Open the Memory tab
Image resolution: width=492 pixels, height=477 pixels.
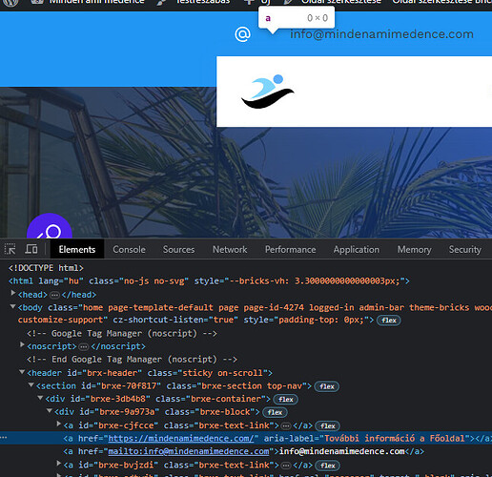pyautogui.click(x=414, y=249)
